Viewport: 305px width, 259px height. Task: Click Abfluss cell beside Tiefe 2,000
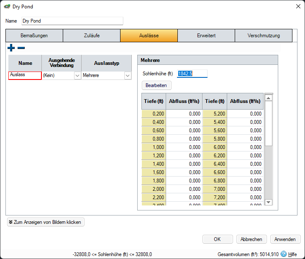pos(184,189)
